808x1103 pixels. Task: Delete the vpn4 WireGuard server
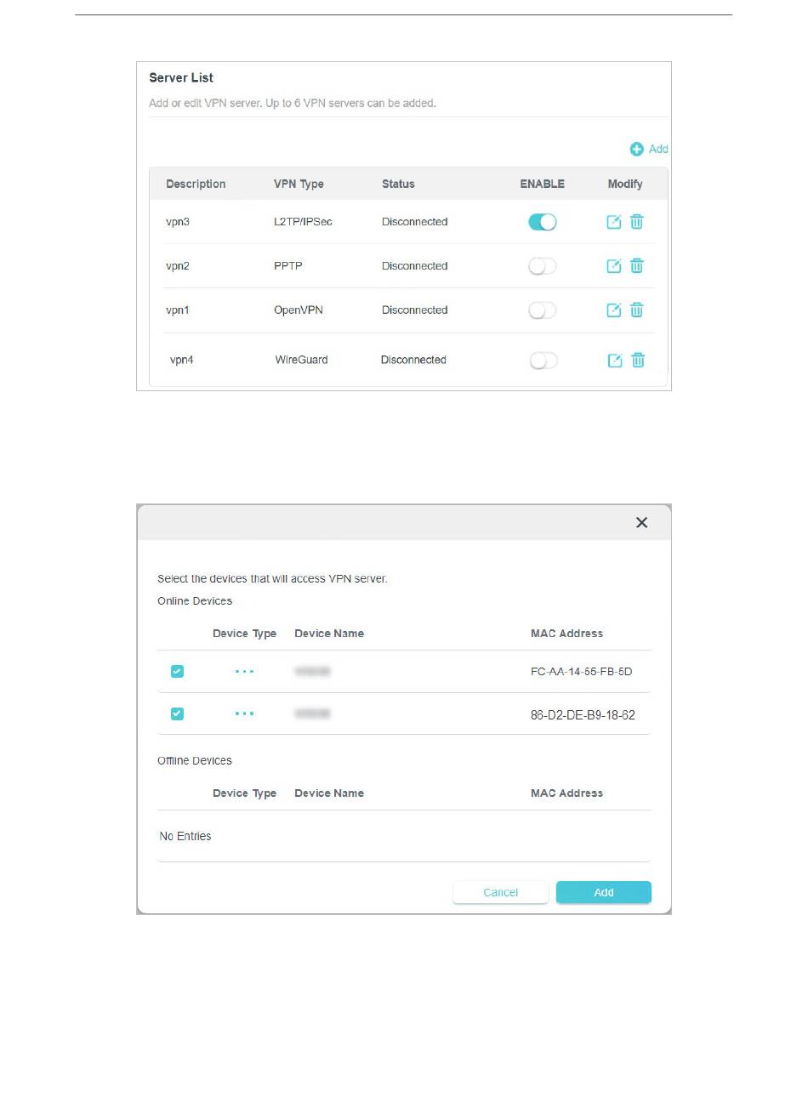pyautogui.click(x=638, y=361)
